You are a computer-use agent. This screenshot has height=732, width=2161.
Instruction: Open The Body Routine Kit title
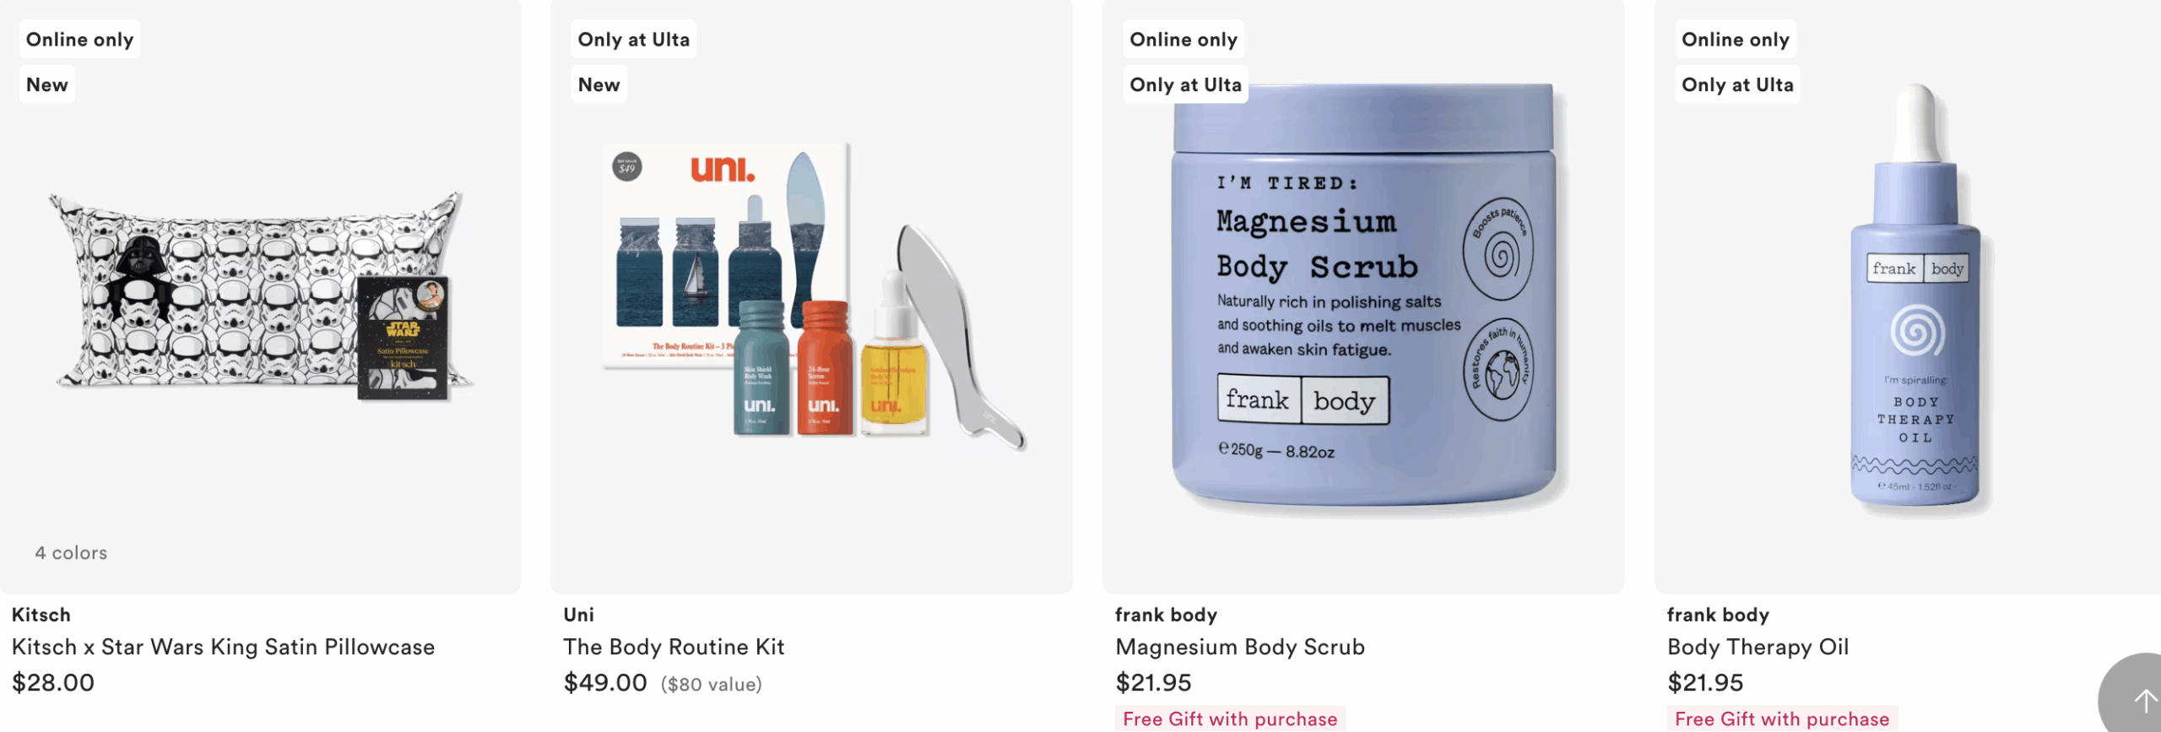(674, 647)
